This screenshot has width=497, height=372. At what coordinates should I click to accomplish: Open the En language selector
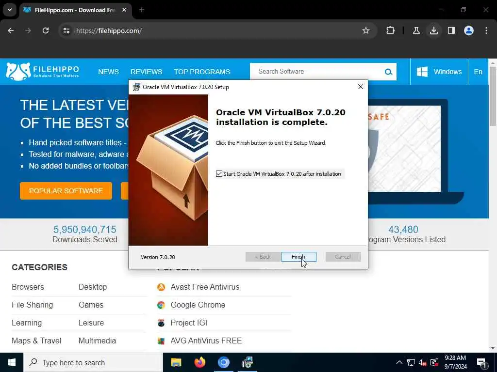(x=478, y=72)
